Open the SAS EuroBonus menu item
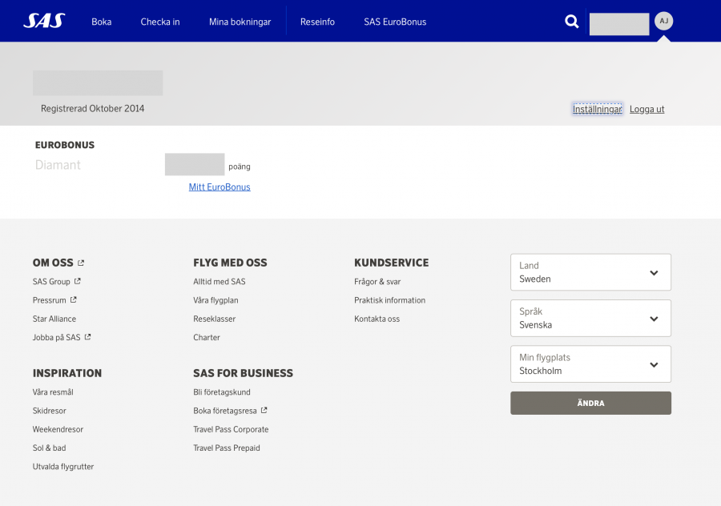The height and width of the screenshot is (506, 721). click(x=395, y=22)
